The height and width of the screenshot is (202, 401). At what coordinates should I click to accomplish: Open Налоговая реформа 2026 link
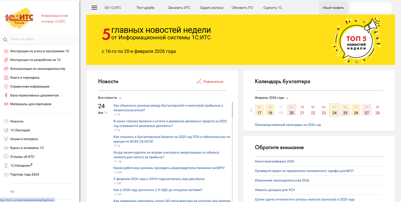pos(274,161)
